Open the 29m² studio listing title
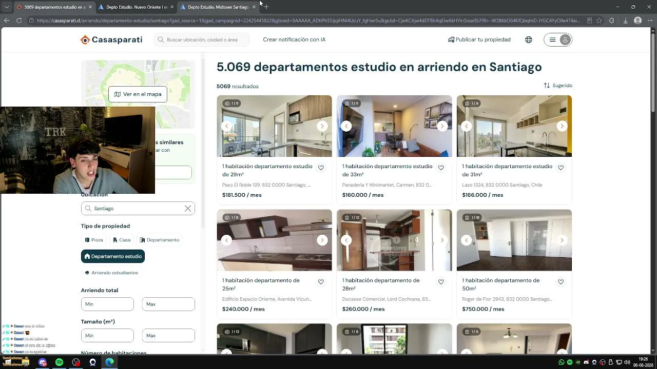This screenshot has width=657, height=369. coord(267,170)
